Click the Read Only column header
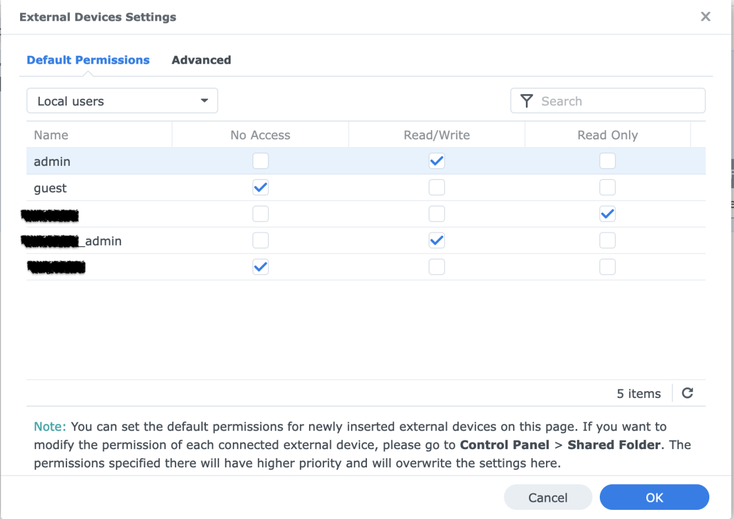This screenshot has height=519, width=734. (x=607, y=135)
